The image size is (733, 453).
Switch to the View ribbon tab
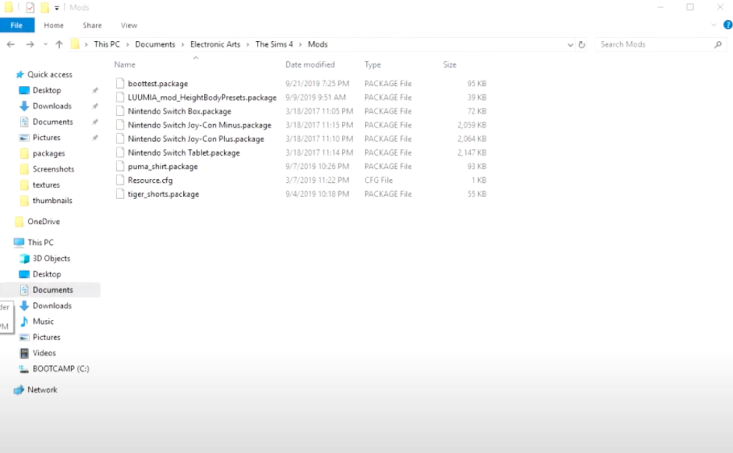[128, 26]
